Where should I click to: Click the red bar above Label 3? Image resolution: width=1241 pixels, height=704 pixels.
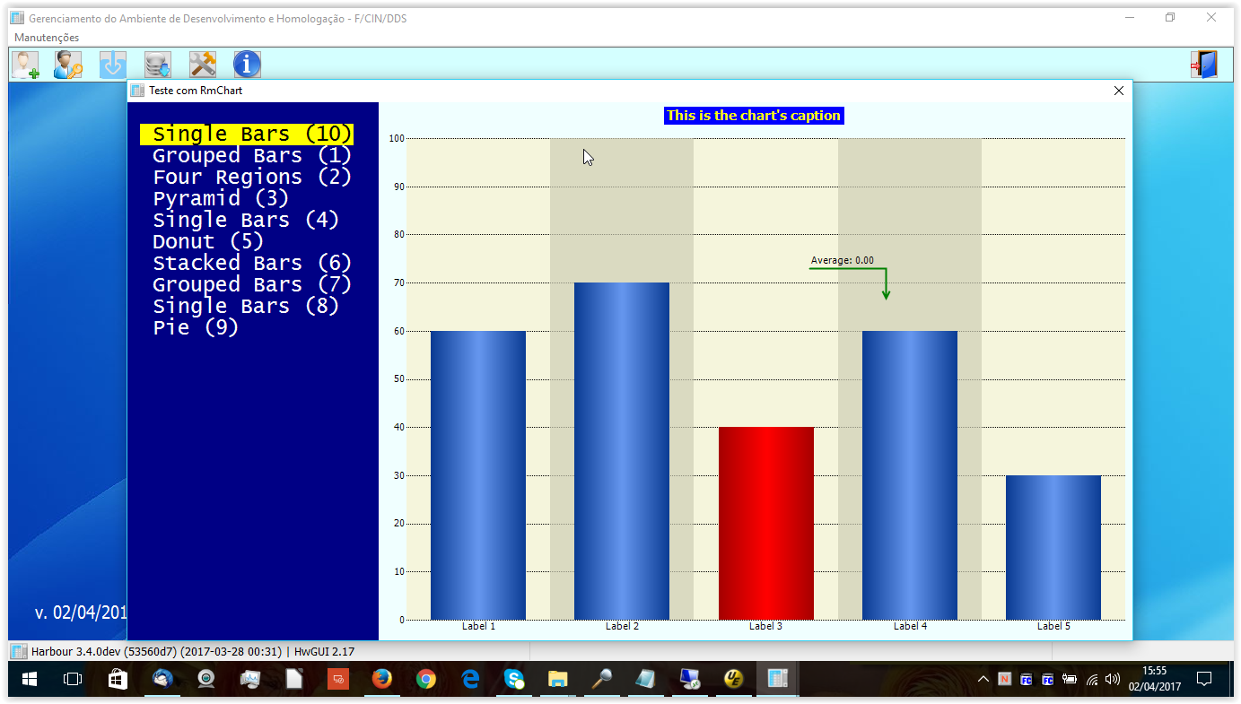765,522
